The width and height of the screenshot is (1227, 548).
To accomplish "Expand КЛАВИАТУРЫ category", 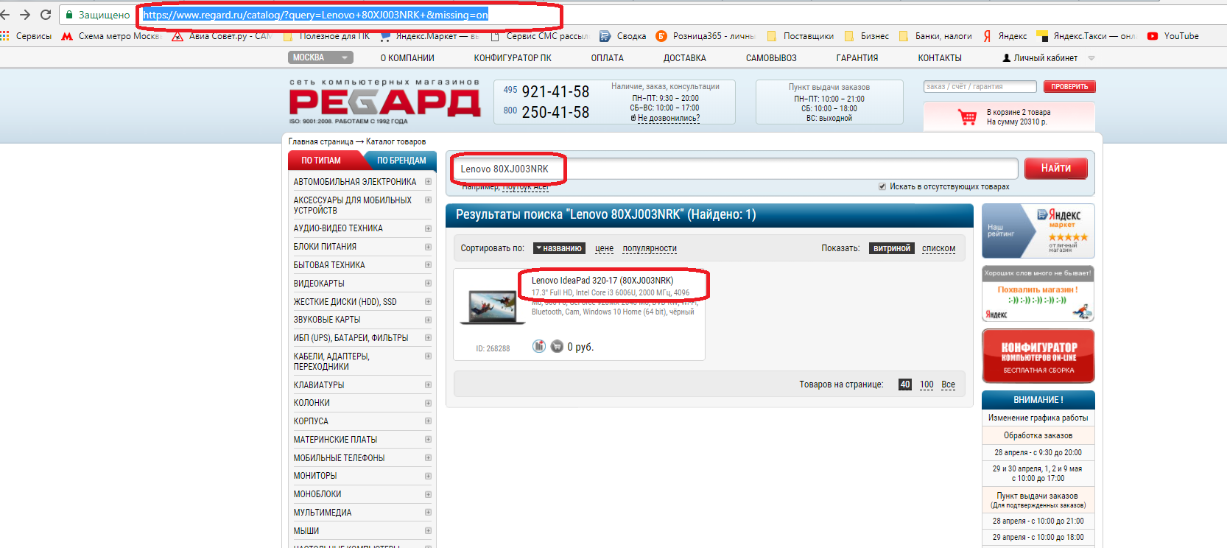I will 428,384.
